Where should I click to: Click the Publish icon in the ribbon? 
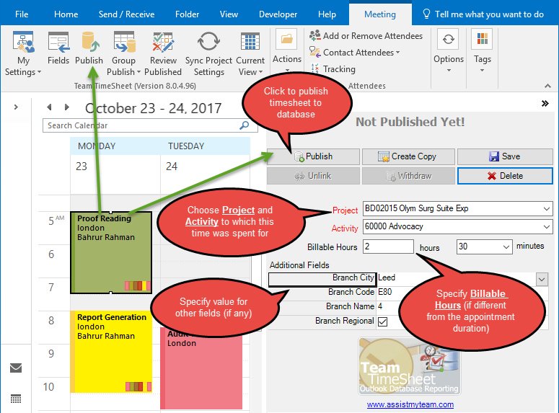89,43
